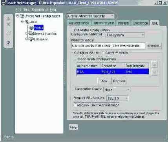Click the Encryption column header in cipher table
This screenshot has height=142, width=168.
[x=113, y=66]
